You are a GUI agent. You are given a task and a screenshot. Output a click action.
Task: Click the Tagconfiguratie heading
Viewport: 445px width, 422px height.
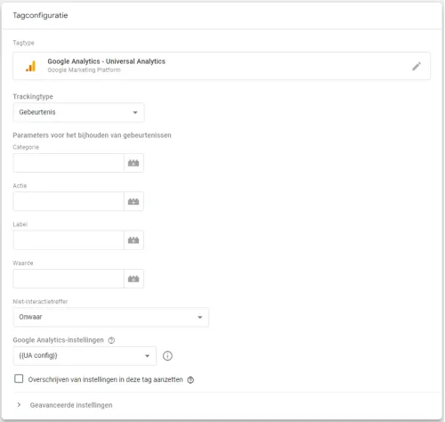[40, 15]
